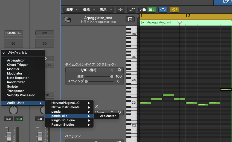Click the -18.9 peak level display
The image size is (232, 142).
click(x=18, y=119)
